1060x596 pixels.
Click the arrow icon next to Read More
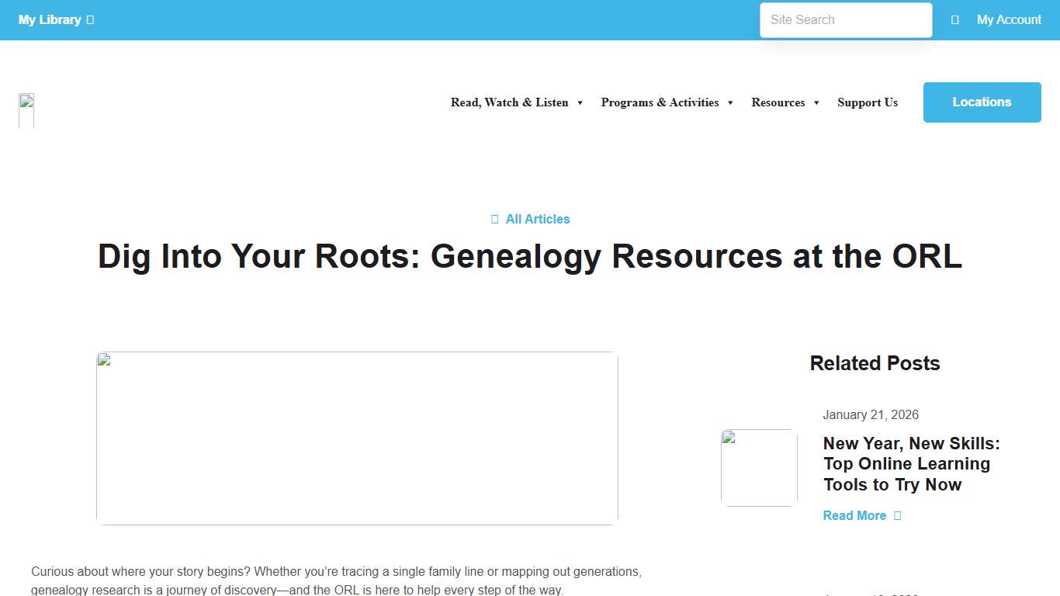[897, 515]
